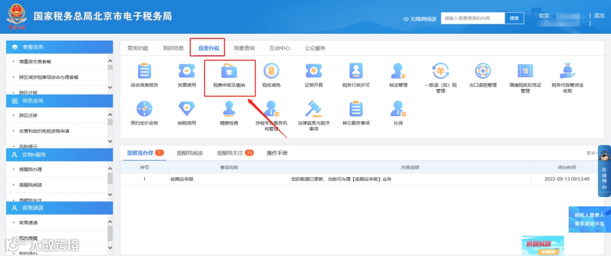Open 提醒我阅读 in 定制e服务 list
The width and height of the screenshot is (611, 256).
(x=31, y=185)
